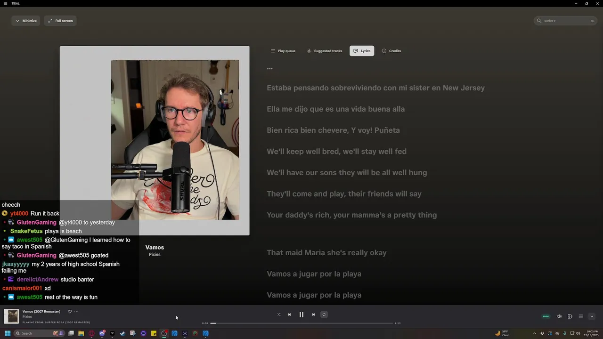
Task: Open system volume tray icon
Action: point(578,333)
